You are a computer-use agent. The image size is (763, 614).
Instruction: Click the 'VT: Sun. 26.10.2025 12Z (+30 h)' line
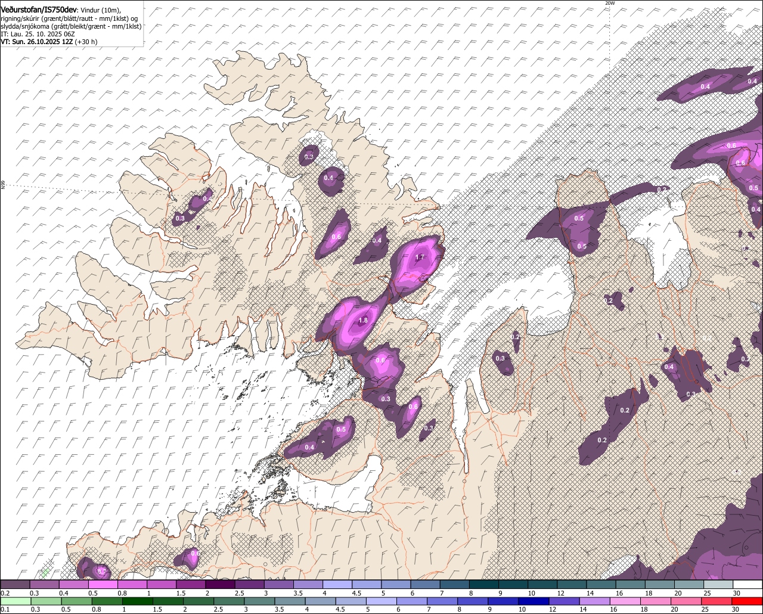(49, 42)
